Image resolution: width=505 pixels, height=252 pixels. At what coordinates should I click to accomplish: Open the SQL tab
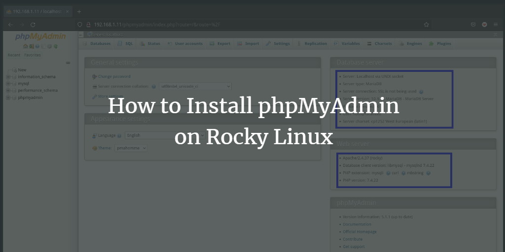(x=125, y=44)
